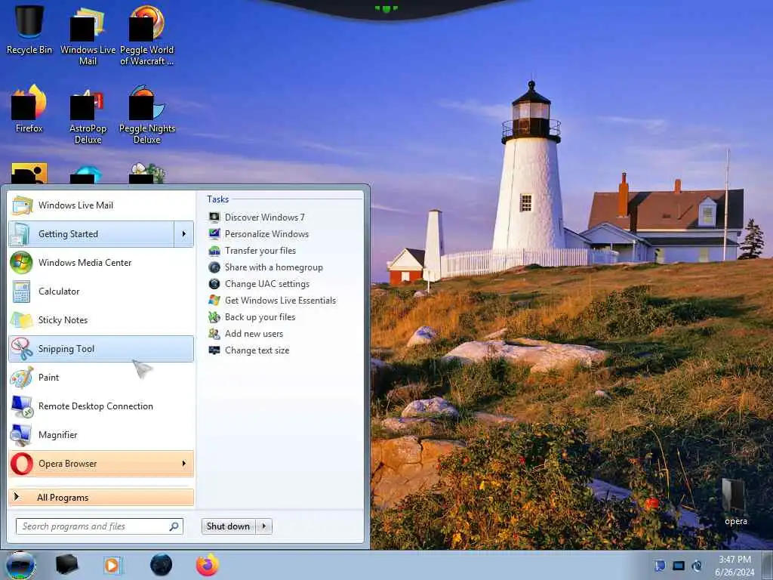773x580 pixels.
Task: Open the opera desktop icon
Action: (735, 501)
